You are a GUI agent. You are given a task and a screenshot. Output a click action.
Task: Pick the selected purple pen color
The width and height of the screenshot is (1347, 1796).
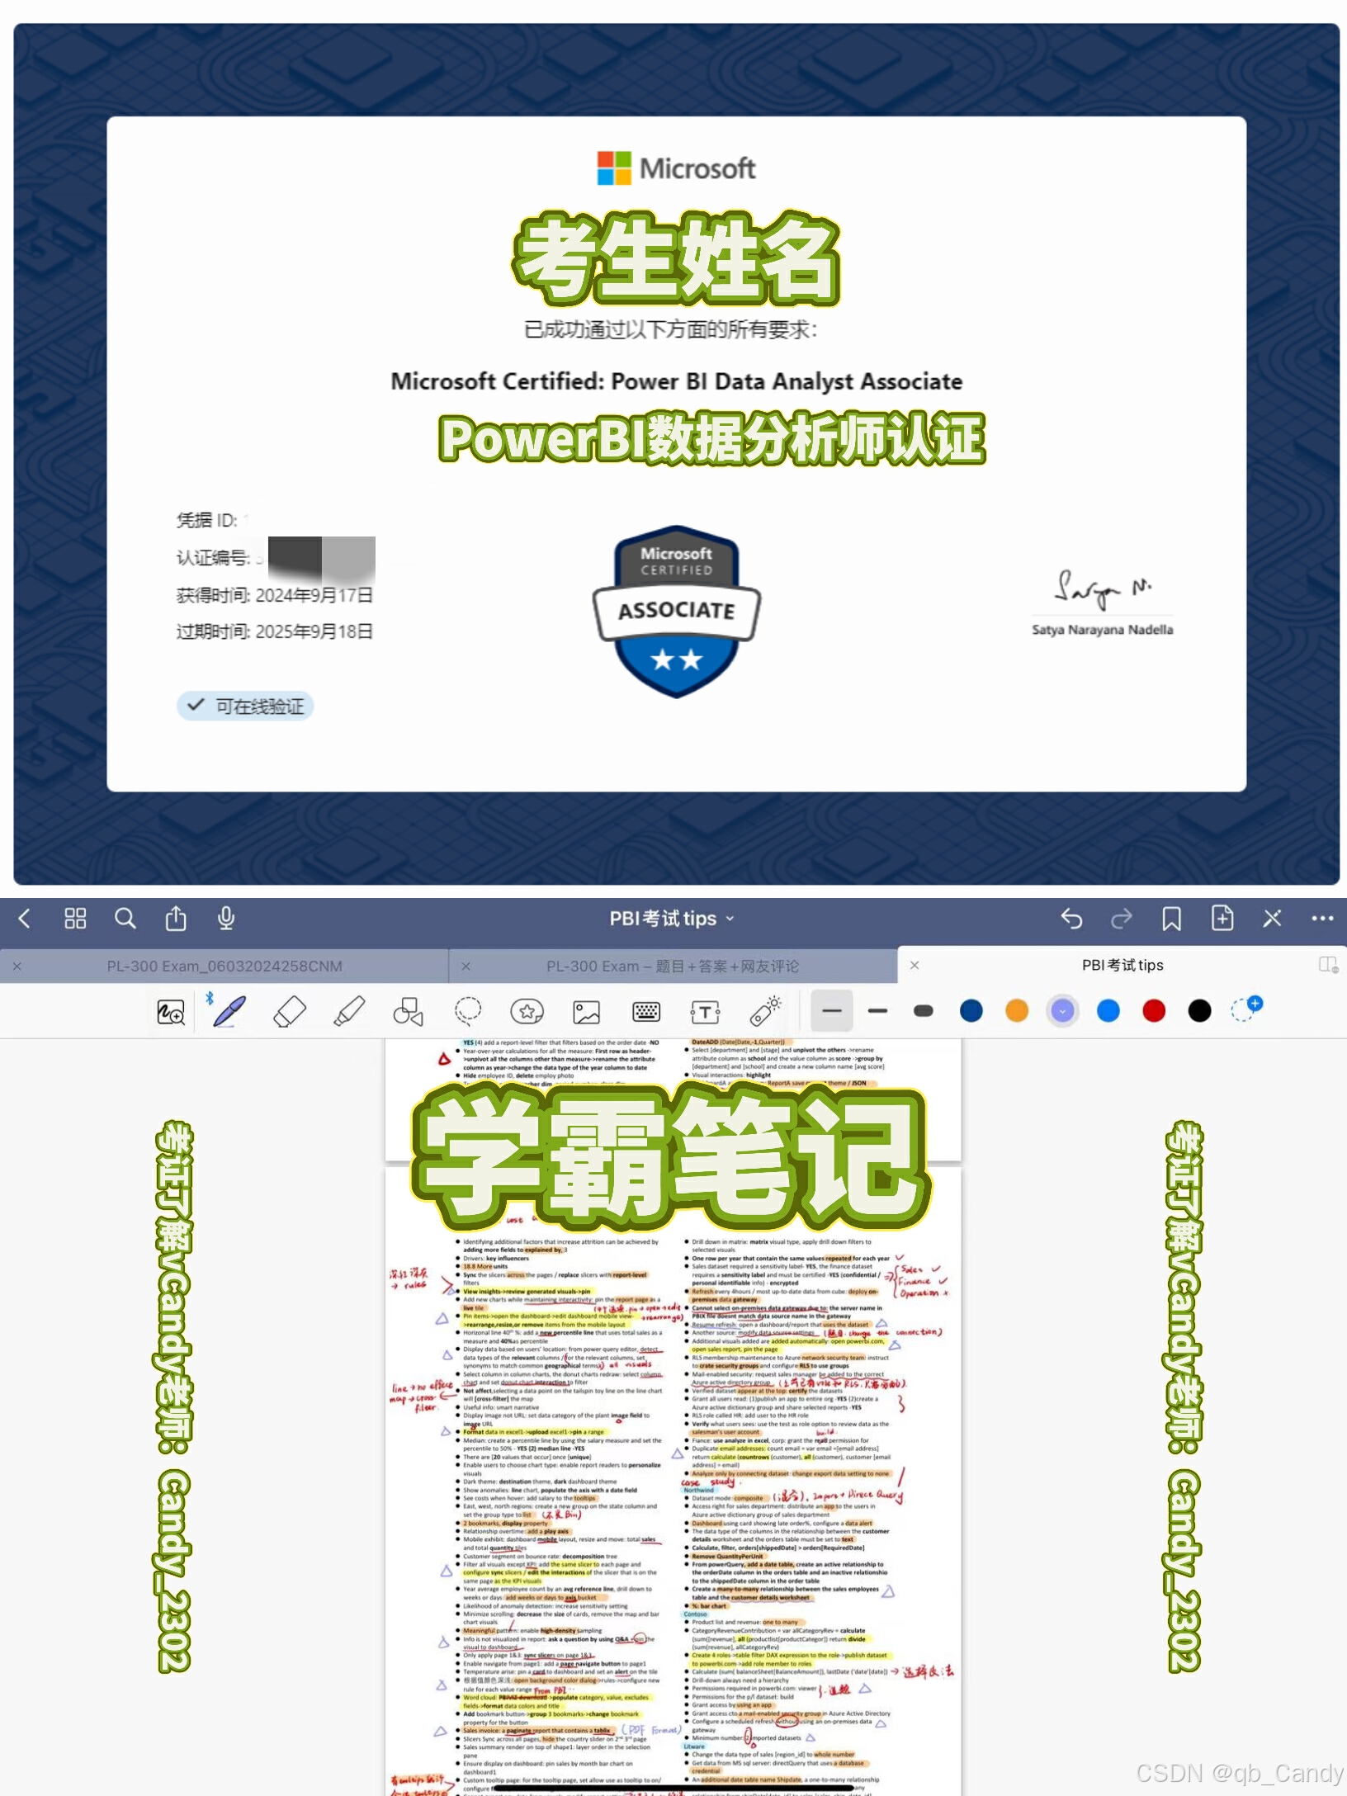coord(1063,1011)
